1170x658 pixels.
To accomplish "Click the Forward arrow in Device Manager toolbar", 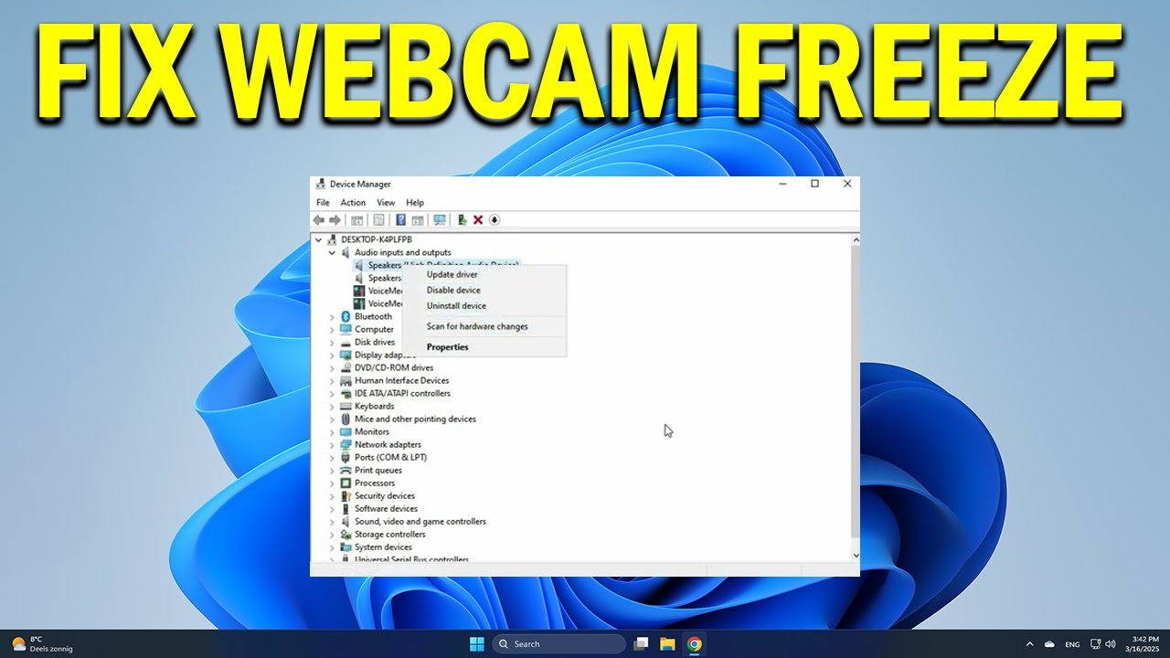I will click(x=335, y=220).
